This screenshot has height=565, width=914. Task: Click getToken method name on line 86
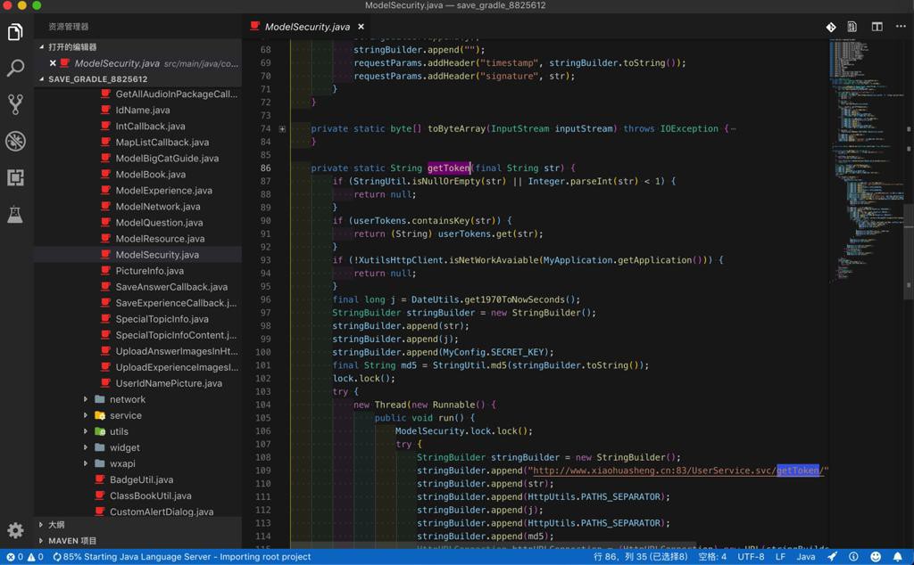pyautogui.click(x=448, y=168)
